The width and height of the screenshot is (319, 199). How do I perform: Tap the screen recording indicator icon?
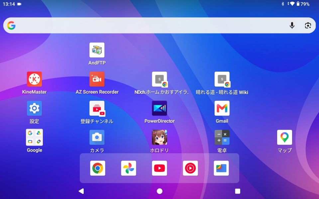tap(19, 4)
